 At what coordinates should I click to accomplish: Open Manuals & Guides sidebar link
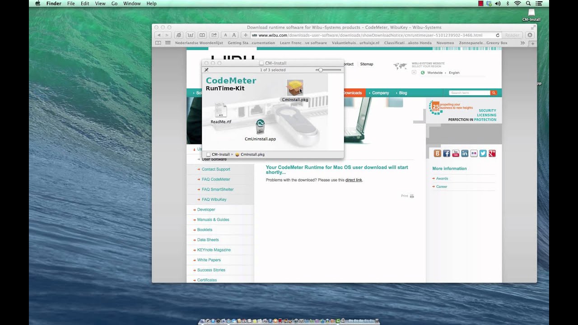(213, 220)
